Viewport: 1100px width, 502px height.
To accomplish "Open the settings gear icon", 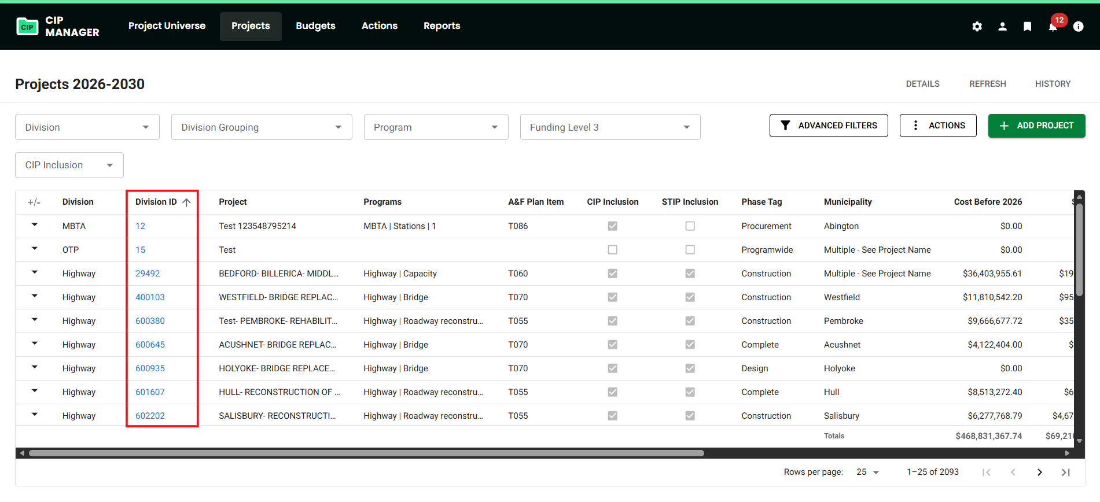I will point(977,27).
